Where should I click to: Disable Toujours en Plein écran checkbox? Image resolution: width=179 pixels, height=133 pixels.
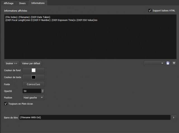coord(6,104)
